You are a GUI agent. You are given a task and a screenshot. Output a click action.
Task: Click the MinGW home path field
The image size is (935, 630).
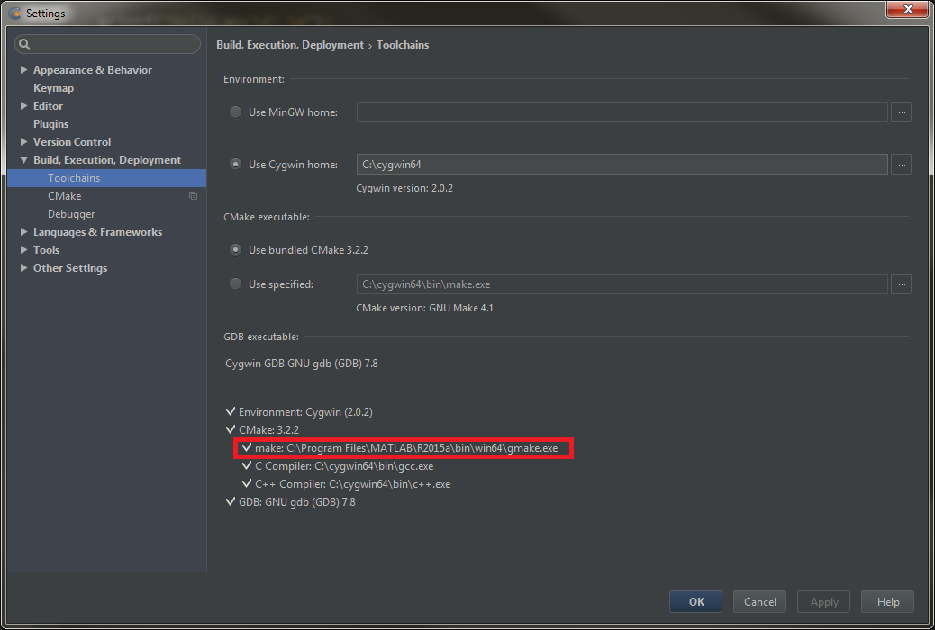coord(622,112)
